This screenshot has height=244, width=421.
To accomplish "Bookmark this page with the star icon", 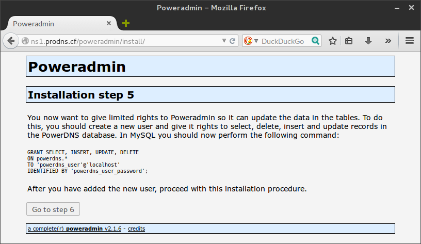I will 333,41.
